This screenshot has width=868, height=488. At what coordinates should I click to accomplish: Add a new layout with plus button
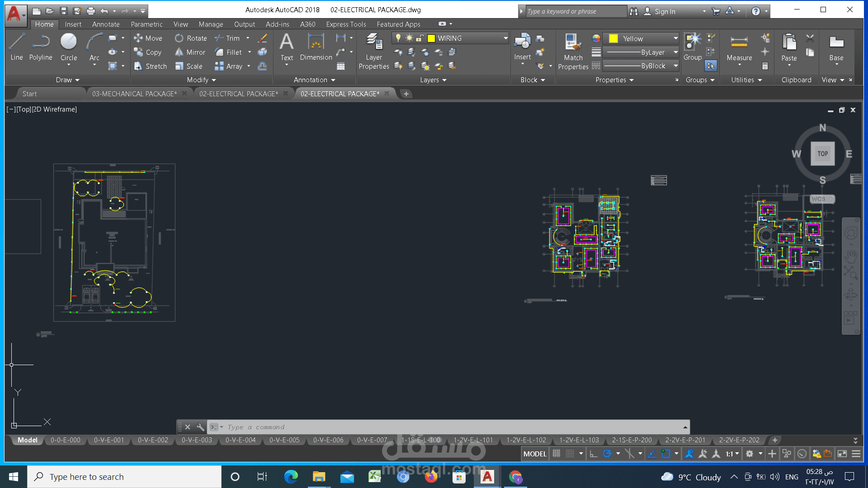(774, 440)
